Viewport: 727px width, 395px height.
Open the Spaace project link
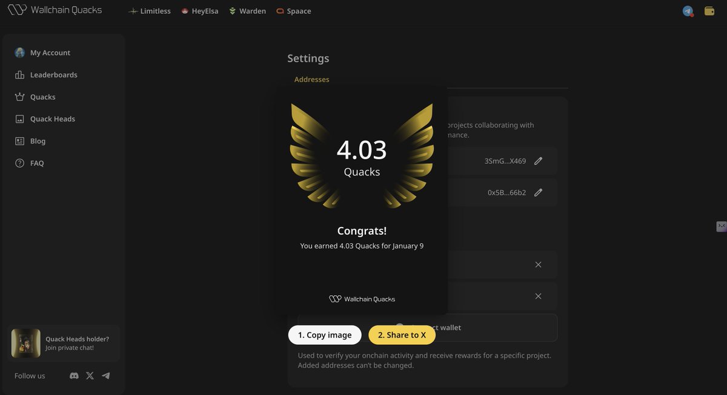[294, 11]
